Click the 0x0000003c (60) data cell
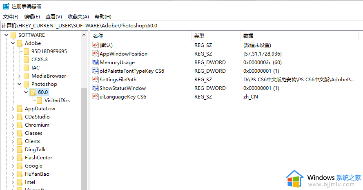The width and height of the screenshot is (363, 190). pyautogui.click(x=262, y=63)
